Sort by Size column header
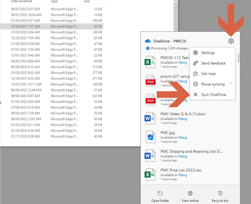This screenshot has width=251, height=204. [x=87, y=1]
